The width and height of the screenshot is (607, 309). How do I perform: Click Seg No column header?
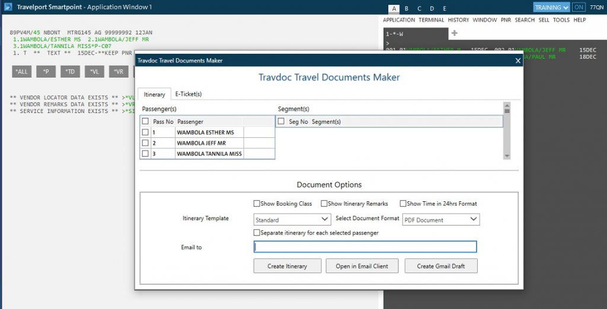pos(299,121)
